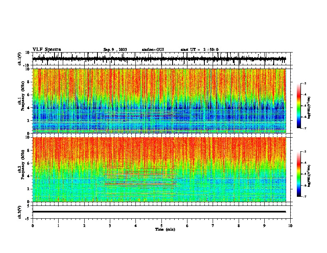Click the '-7' label on ch.2 color scale

pyautogui.click(x=305, y=197)
